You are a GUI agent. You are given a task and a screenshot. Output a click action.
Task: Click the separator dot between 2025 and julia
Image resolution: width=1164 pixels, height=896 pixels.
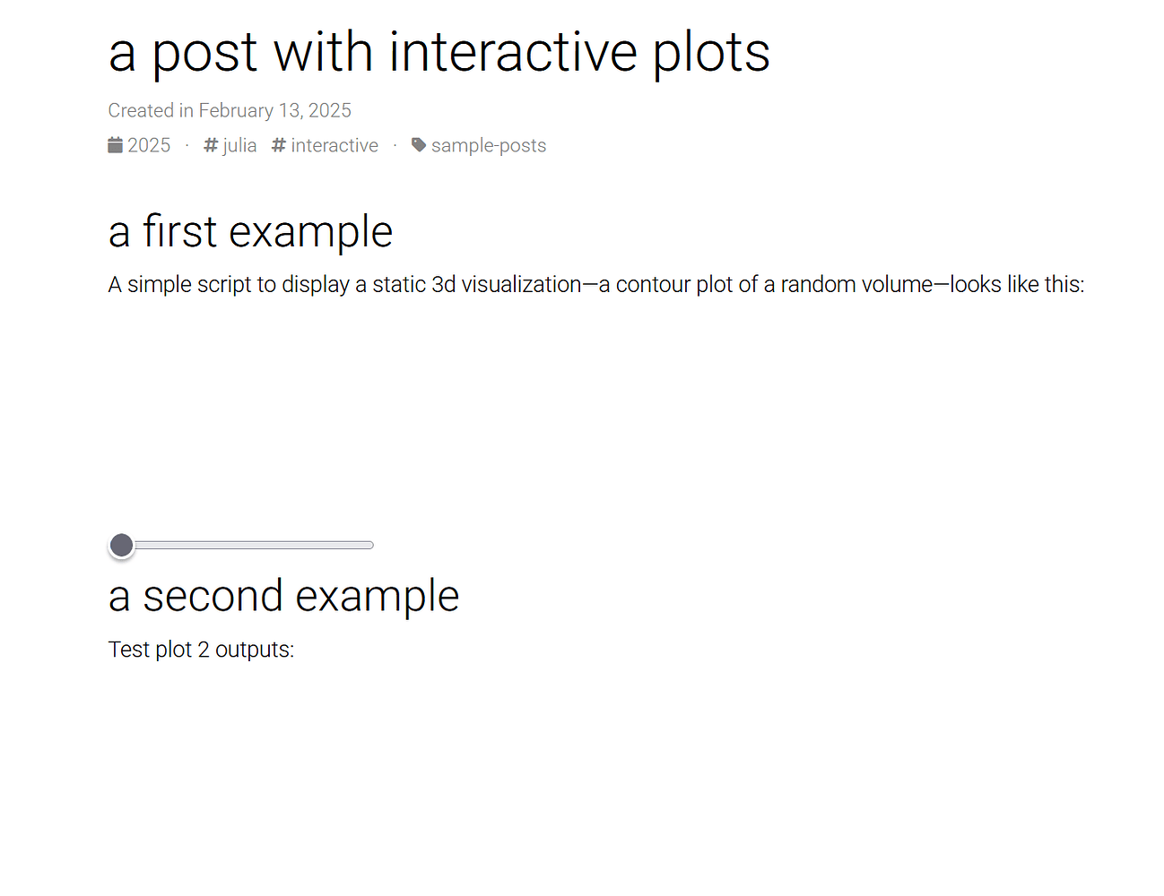[x=187, y=144]
